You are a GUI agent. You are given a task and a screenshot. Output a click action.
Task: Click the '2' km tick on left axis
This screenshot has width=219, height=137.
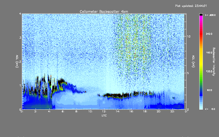coord(20,61)
